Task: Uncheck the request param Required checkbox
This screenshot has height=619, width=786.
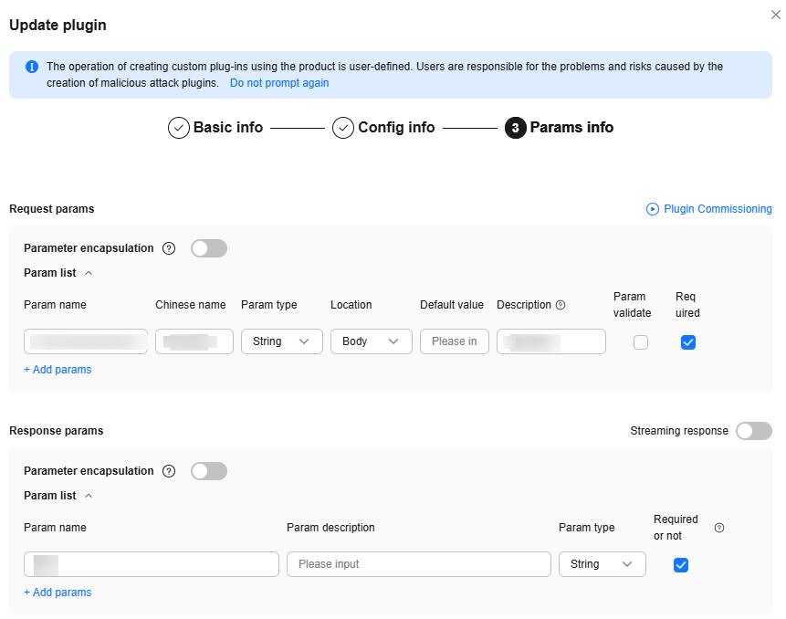Action: pyautogui.click(x=688, y=342)
